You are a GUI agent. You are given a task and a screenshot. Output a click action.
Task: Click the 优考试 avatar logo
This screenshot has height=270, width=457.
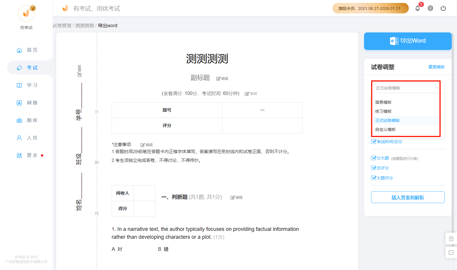26,13
